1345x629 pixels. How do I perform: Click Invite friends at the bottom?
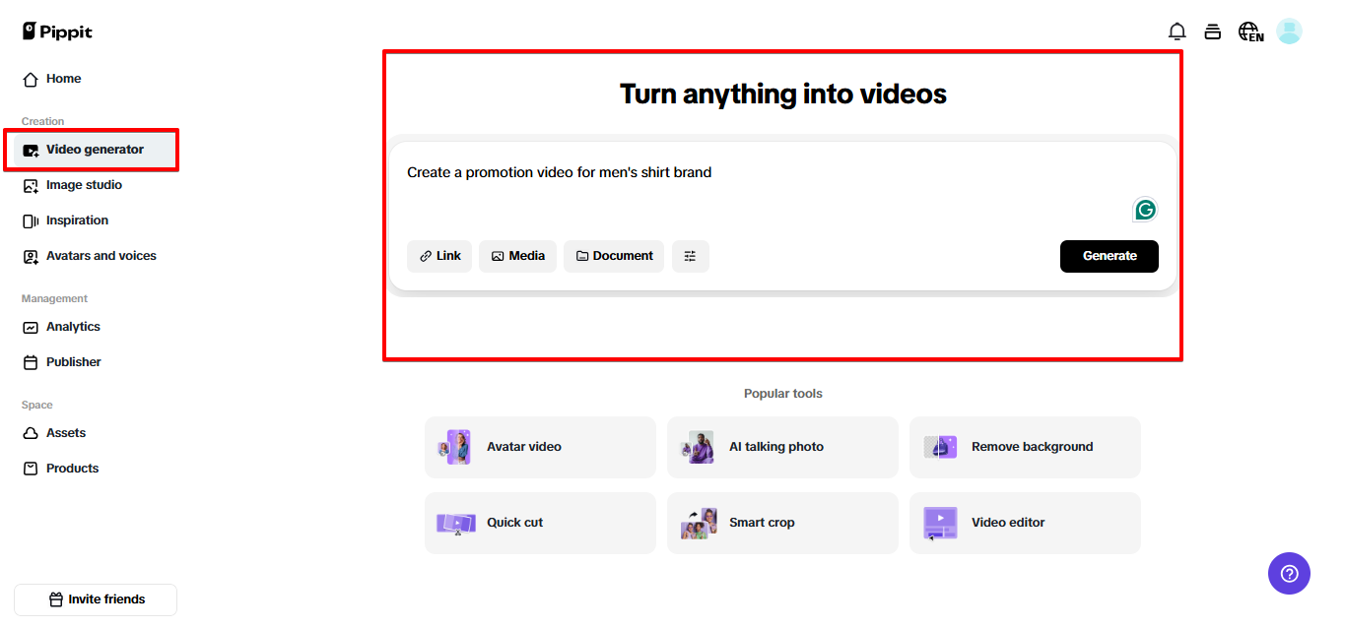(x=95, y=599)
